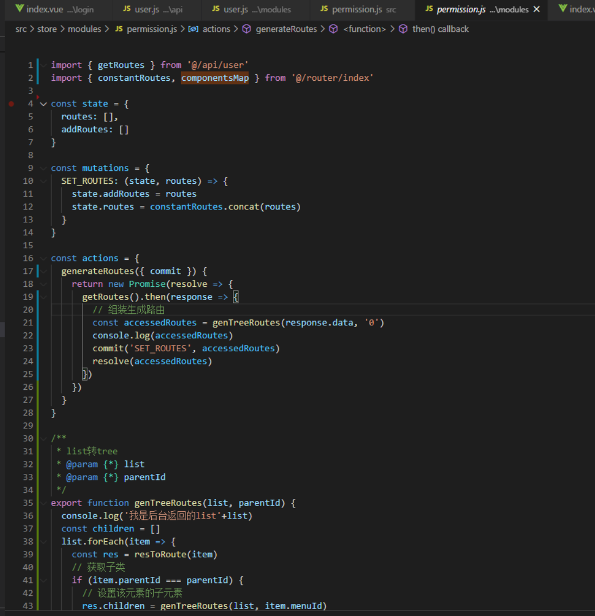Collapse the const state block fold arrow
This screenshot has height=616, width=595.
43,104
